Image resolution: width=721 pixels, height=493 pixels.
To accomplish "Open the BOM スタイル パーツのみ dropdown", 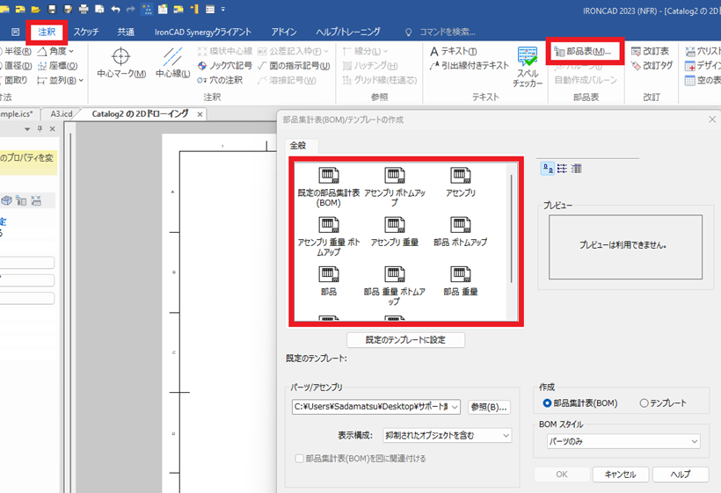I will coord(623,441).
